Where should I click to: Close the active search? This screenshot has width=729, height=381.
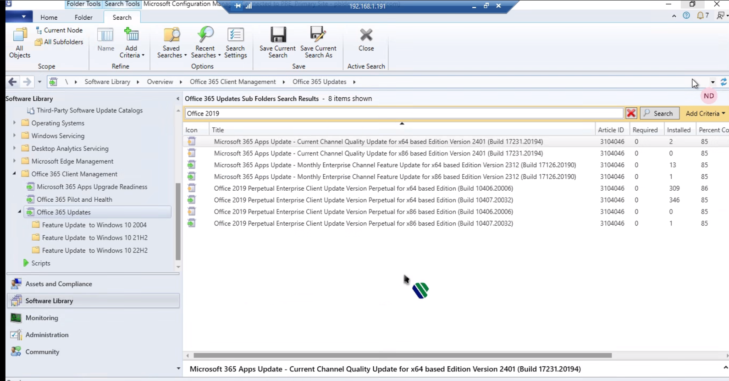(x=366, y=39)
